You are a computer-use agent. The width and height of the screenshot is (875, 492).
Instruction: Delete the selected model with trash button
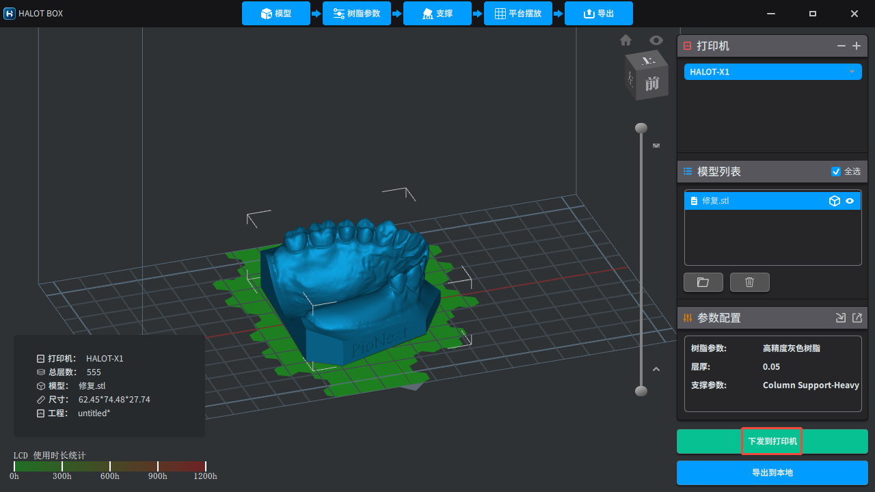(x=749, y=282)
